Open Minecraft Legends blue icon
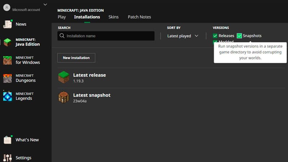The width and height of the screenshot is (288, 162). pyautogui.click(x=8, y=96)
